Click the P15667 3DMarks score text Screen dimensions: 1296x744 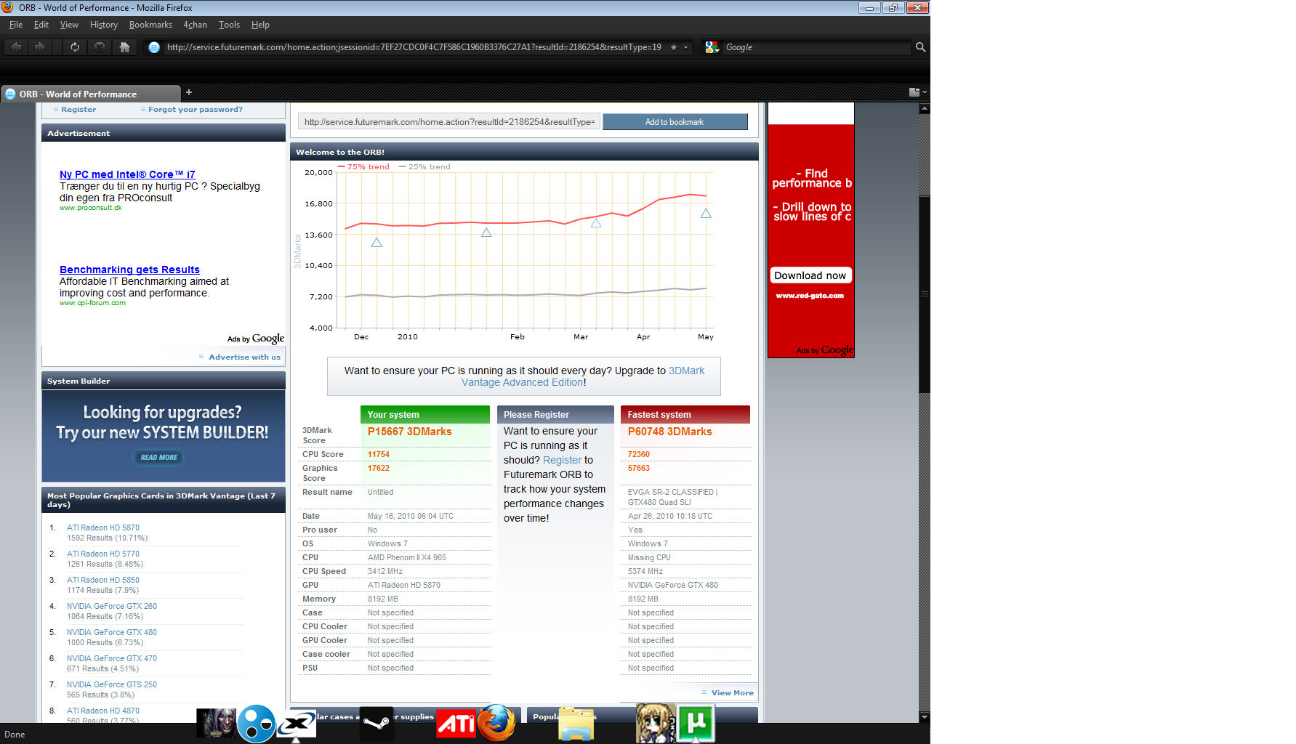pyautogui.click(x=409, y=432)
